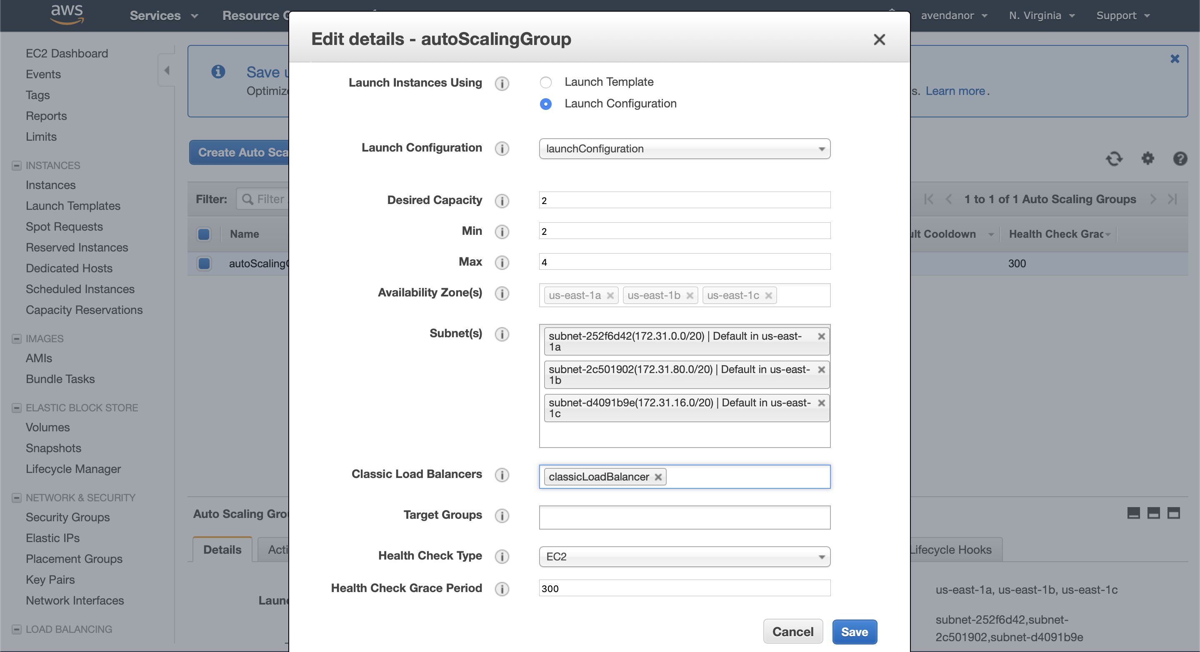Toggle the autoScalingGroup row checkbox

[204, 264]
